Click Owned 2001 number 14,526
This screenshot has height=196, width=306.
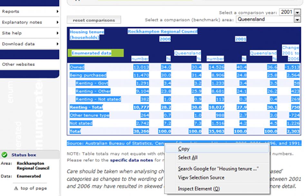click(x=216, y=67)
